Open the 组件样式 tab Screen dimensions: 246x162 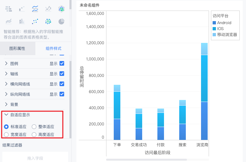pos(53,49)
